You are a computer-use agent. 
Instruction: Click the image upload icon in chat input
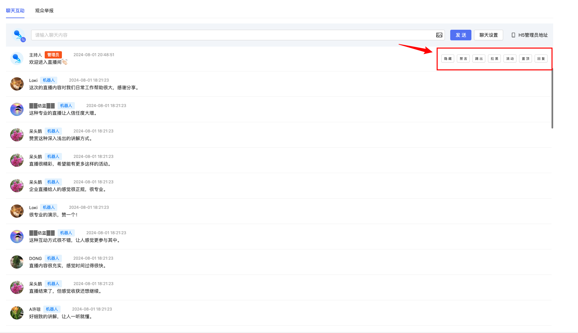click(439, 35)
